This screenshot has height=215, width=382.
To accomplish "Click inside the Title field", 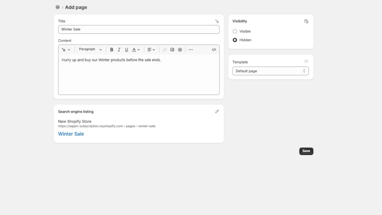I will tap(139, 29).
